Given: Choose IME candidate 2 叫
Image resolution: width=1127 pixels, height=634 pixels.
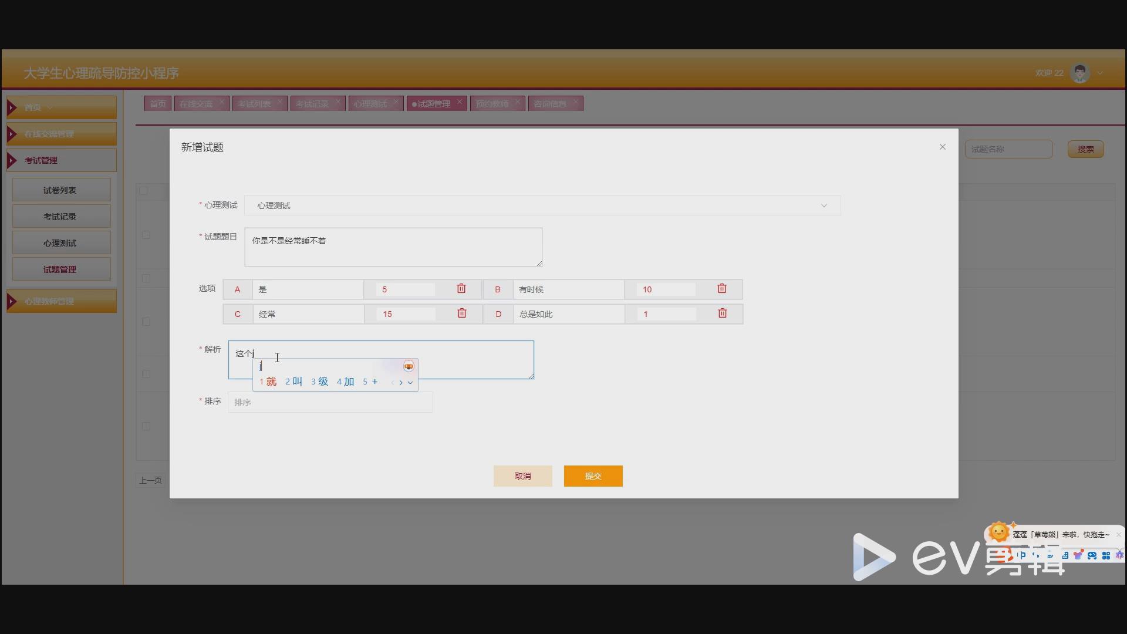Looking at the screenshot, I should click(294, 382).
